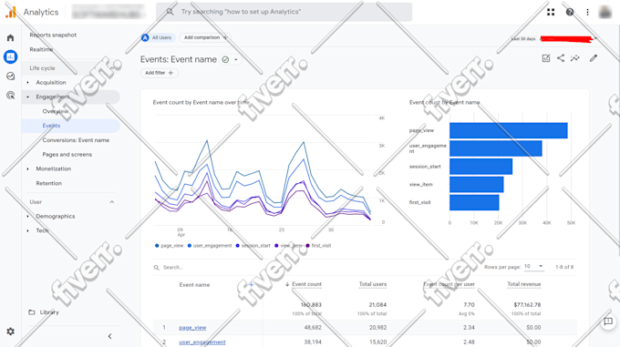Viewport: 620px width, 347px height.
Task: Click the Event name column header
Action: pyautogui.click(x=194, y=285)
